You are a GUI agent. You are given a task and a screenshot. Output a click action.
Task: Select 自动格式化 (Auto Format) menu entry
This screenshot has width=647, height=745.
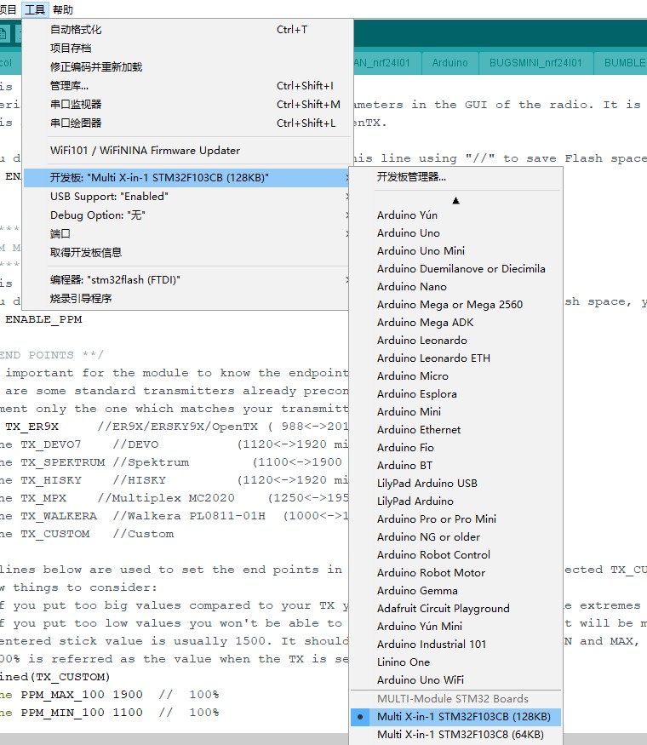tap(187, 30)
